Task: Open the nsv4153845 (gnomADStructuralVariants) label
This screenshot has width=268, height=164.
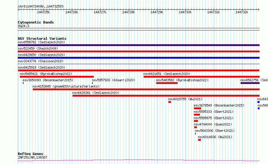Action: (66, 86)
